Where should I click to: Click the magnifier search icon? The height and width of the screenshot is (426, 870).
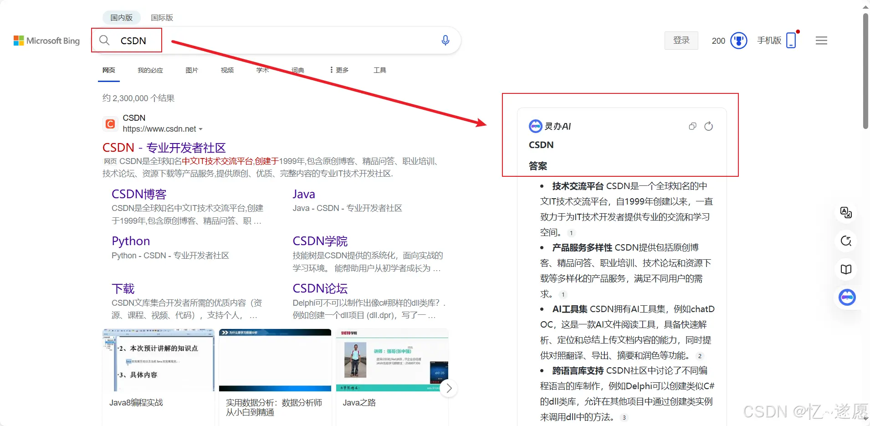104,40
